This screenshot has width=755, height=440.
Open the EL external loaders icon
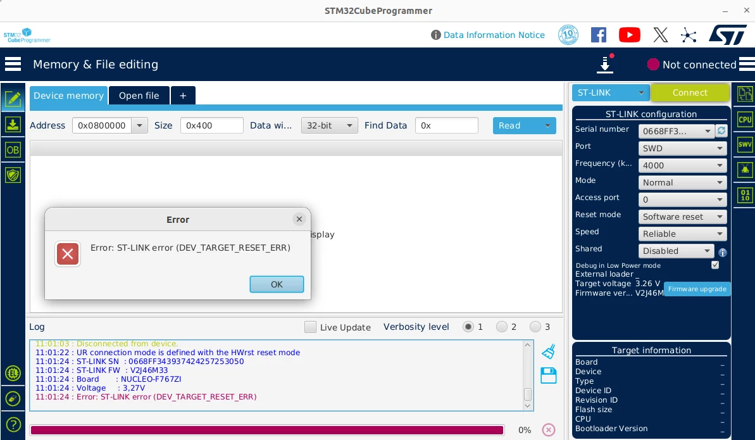click(13, 373)
